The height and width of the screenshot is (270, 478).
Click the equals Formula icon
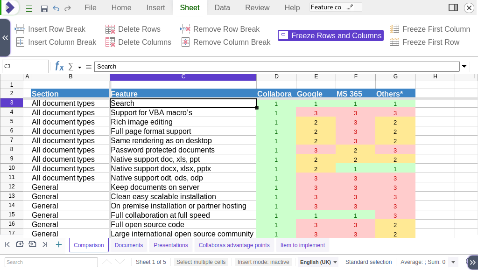tap(88, 66)
